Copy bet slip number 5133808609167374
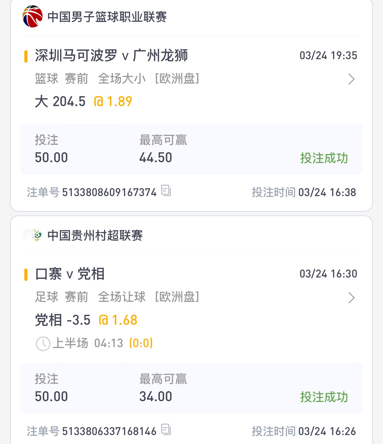This screenshot has width=383, height=444. [x=166, y=191]
